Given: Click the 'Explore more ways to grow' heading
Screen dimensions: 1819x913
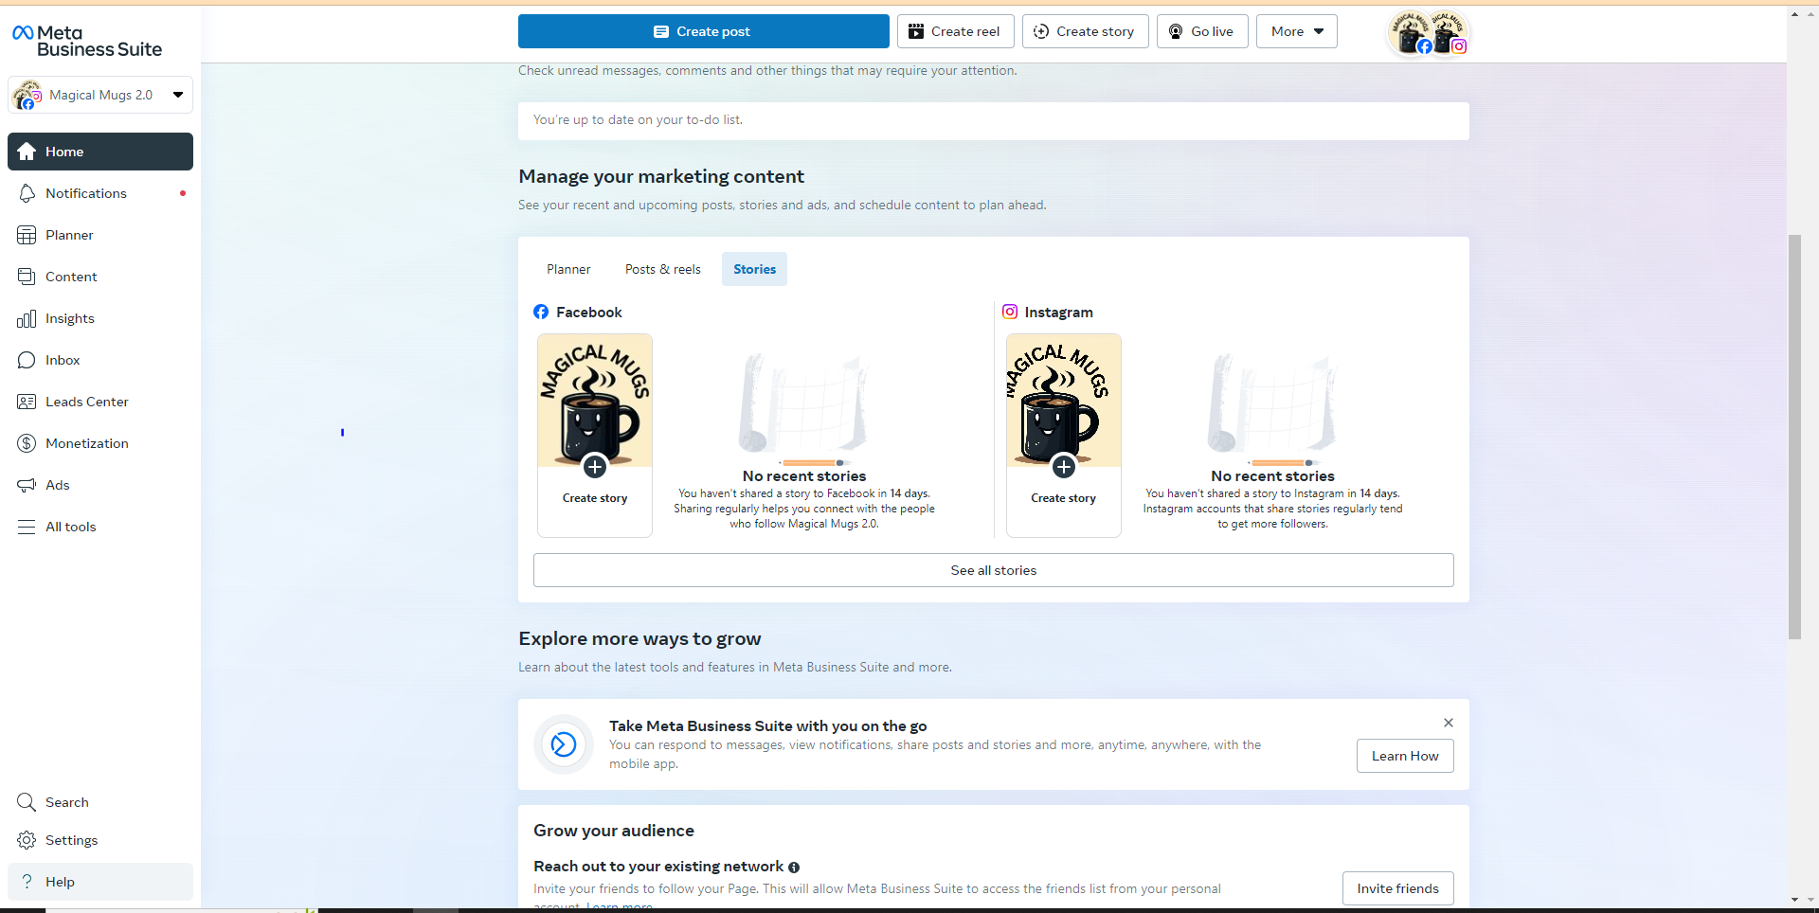Looking at the screenshot, I should (639, 638).
